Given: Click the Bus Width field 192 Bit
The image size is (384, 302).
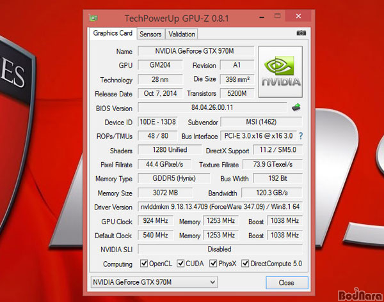Looking at the screenshot, I should 278,178.
